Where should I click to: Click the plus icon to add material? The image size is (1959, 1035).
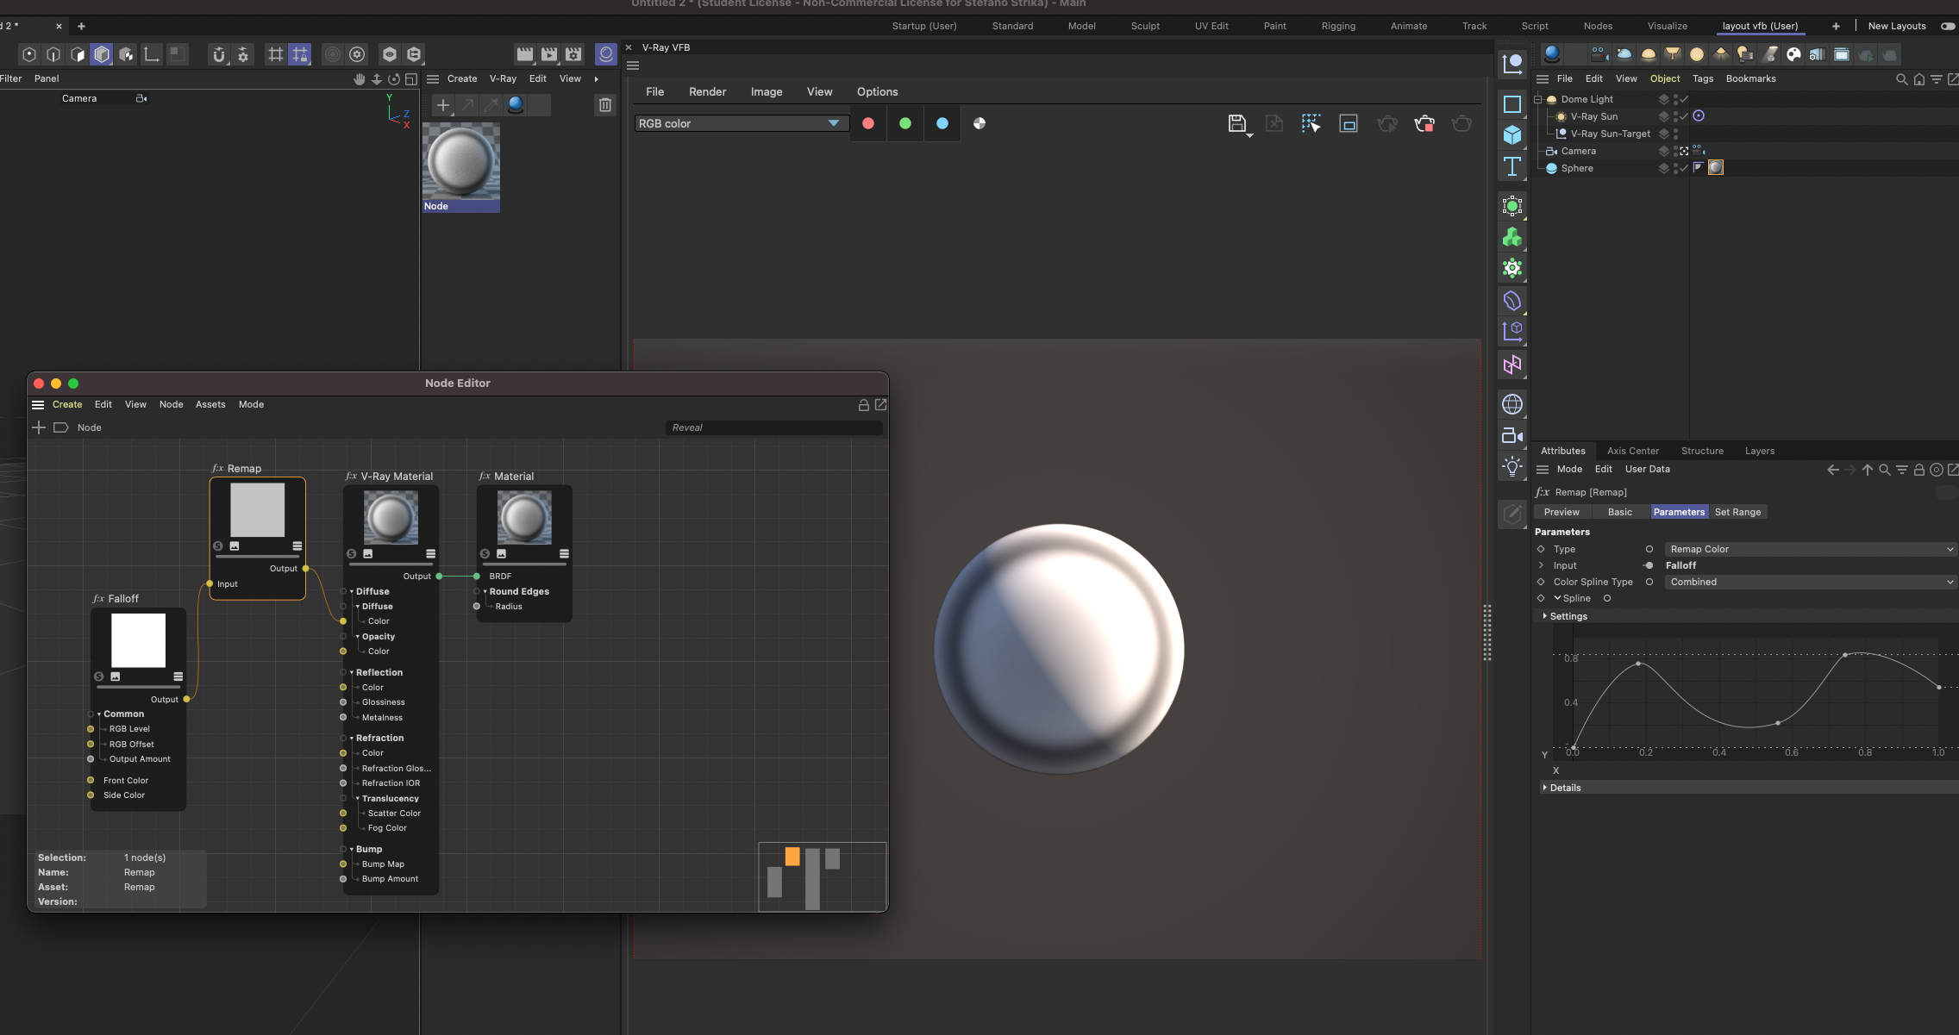443,105
